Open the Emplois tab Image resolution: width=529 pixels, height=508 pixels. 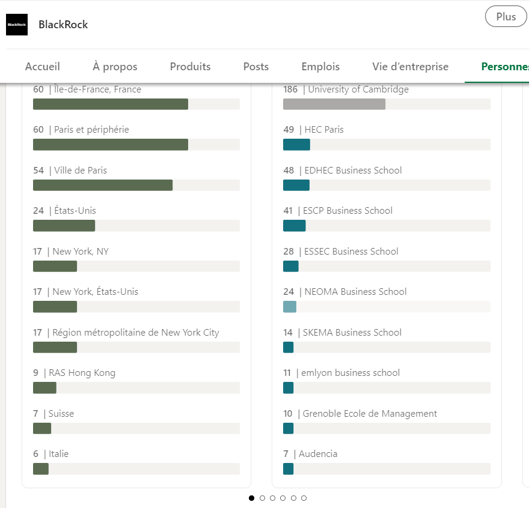coord(320,67)
